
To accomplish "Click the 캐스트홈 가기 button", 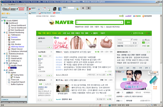I will [x=101, y=99].
